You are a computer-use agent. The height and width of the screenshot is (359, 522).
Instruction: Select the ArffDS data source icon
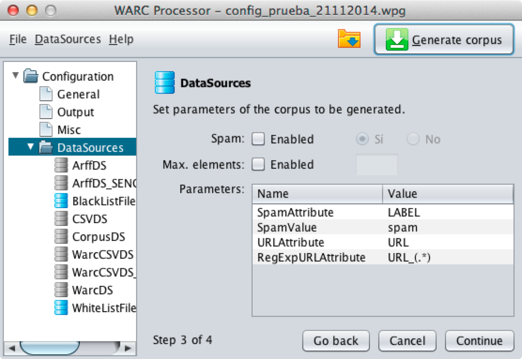[x=61, y=165]
